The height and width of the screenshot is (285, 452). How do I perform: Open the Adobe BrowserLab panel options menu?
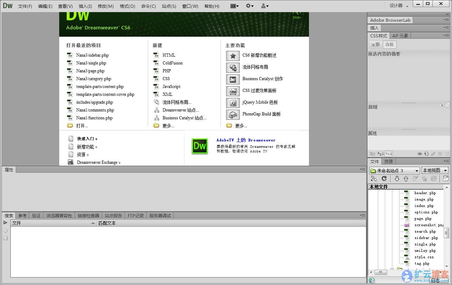click(x=447, y=20)
